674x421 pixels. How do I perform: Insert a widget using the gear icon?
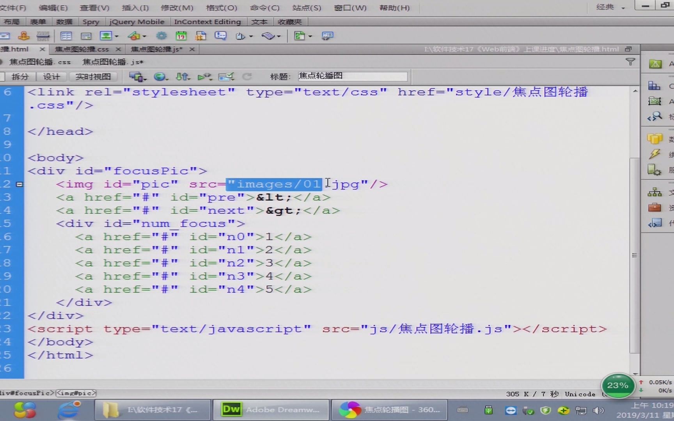coord(161,36)
